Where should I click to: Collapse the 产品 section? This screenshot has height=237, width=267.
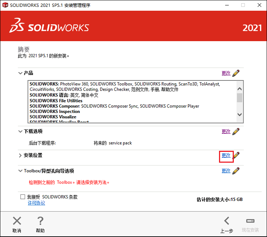(20, 73)
